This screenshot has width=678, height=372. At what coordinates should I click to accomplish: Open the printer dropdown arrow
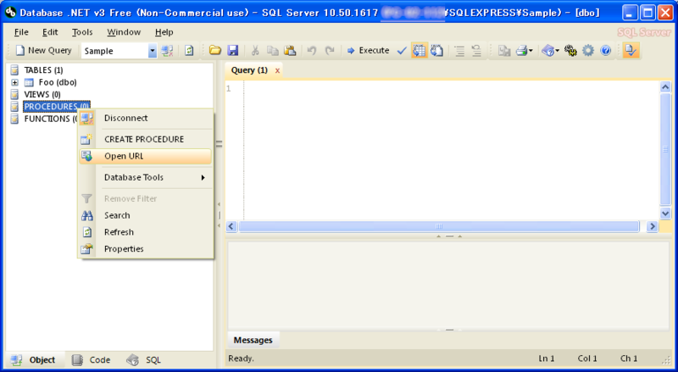[531, 51]
